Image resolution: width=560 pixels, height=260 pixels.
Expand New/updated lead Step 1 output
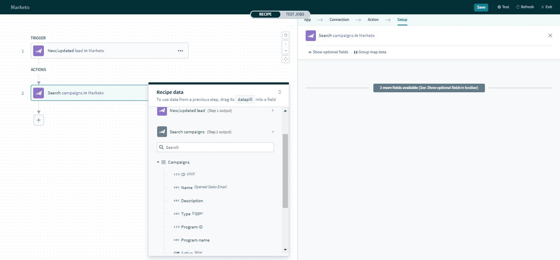(x=273, y=110)
